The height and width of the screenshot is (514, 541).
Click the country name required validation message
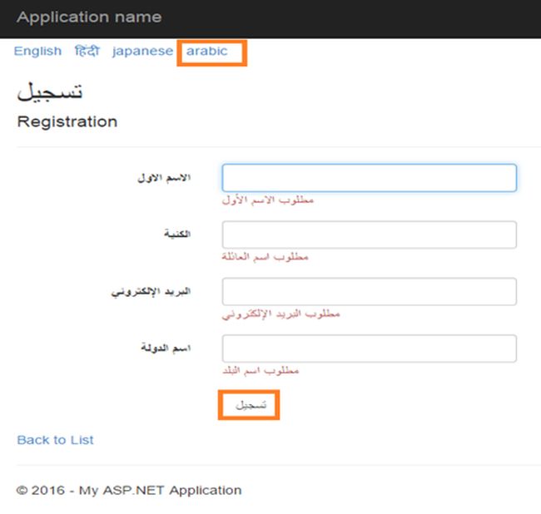coord(260,370)
